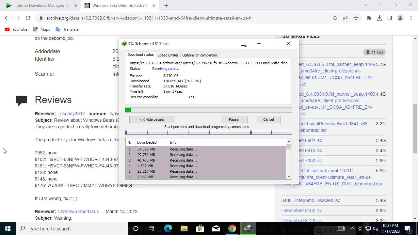Open Chrome three-dot menu
The width and height of the screenshot is (418, 235).
pyautogui.click(x=411, y=18)
